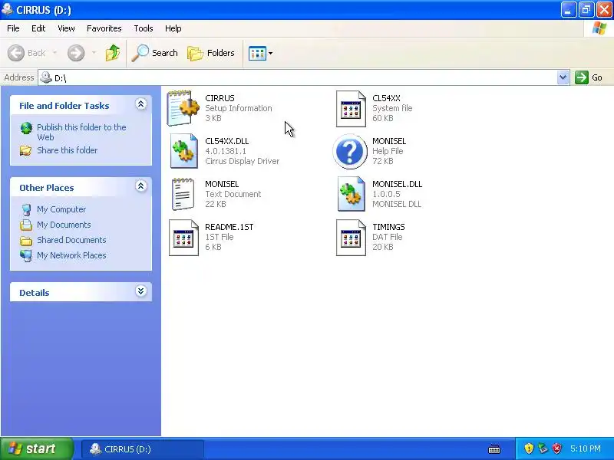The image size is (614, 460).
Task: Select the README.1ST file icon
Action: coord(183,238)
